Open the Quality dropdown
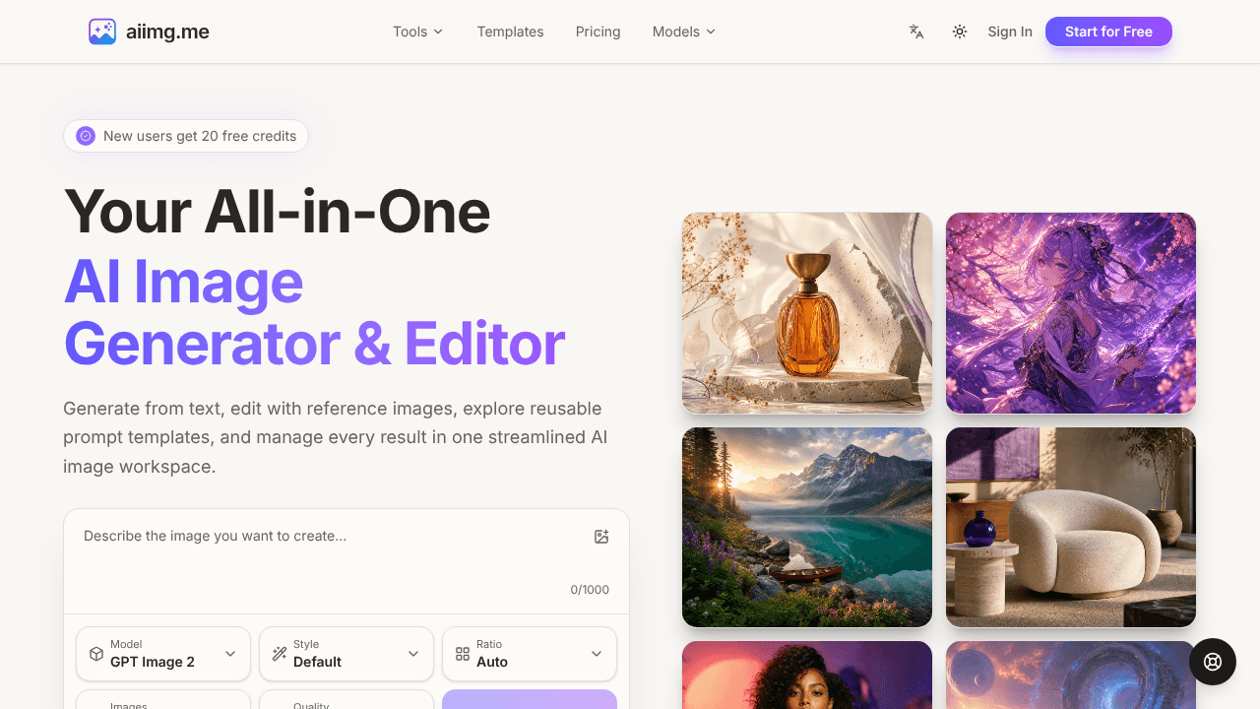 tap(346, 699)
